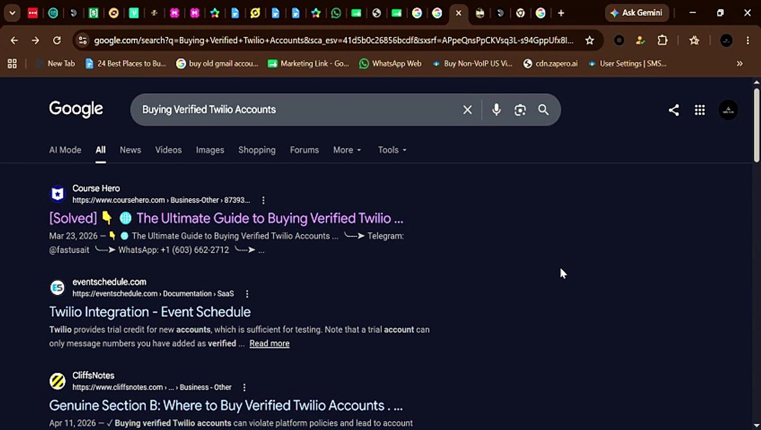The width and height of the screenshot is (761, 430).
Task: Open Chrome three-dot menu
Action: click(x=747, y=40)
